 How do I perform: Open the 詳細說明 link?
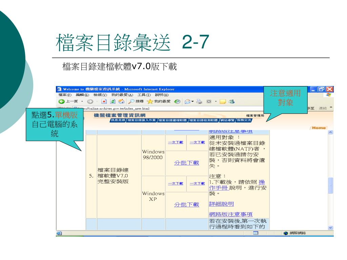pyautogui.click(x=221, y=204)
